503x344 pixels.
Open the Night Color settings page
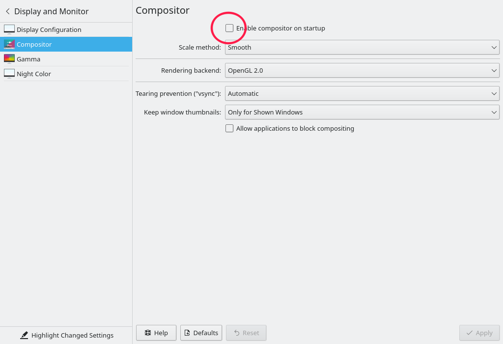[x=66, y=74]
